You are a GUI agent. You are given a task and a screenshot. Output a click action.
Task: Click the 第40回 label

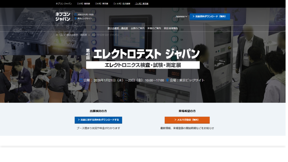pyautogui.click(x=88, y=54)
